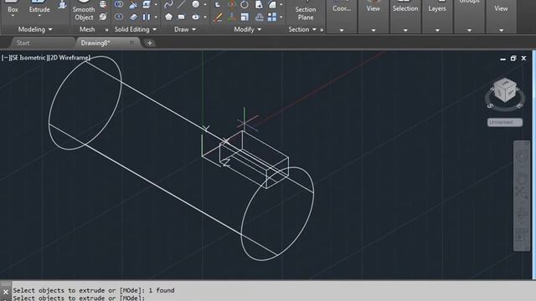Open the Extrude tool dropdown arrow
The width and height of the screenshot is (536, 301).
pyautogui.click(x=39, y=16)
